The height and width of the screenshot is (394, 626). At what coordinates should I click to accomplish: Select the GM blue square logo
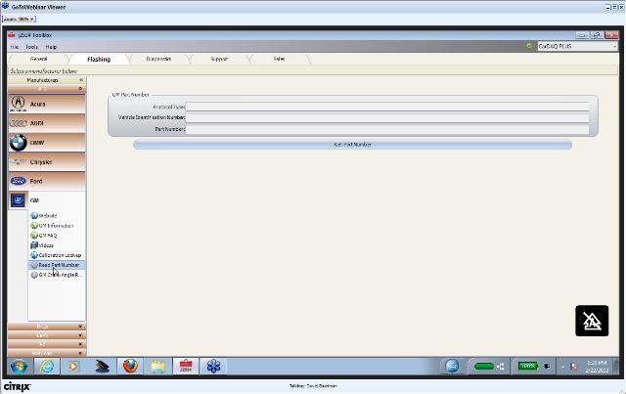click(18, 200)
